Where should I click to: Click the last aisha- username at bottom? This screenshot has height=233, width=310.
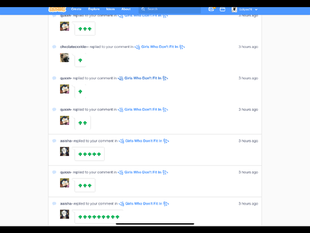point(67,204)
